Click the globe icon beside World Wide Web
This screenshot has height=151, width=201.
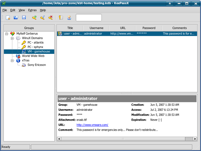(18, 56)
